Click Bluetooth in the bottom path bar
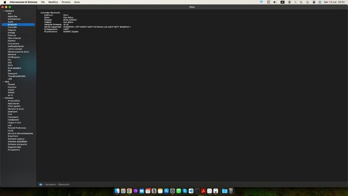Image resolution: width=348 pixels, height=196 pixels. click(64, 184)
